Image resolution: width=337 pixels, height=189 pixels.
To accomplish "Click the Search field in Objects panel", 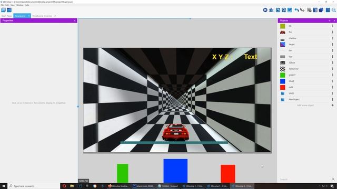I will pyautogui.click(x=305, y=179).
